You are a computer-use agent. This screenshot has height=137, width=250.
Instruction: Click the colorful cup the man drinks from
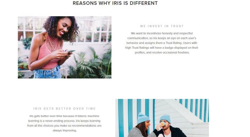[162, 124]
